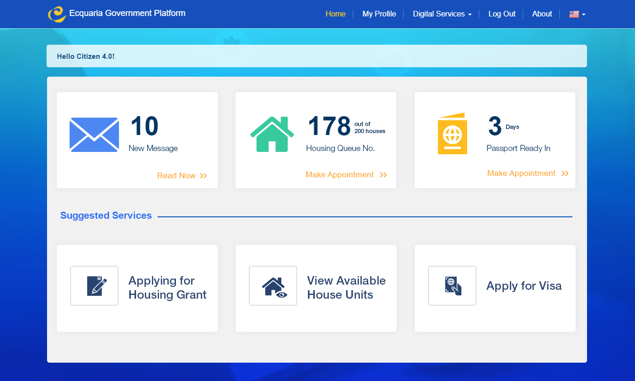Click the blue envelope message icon
Image resolution: width=635 pixels, height=381 pixels.
[x=94, y=135]
